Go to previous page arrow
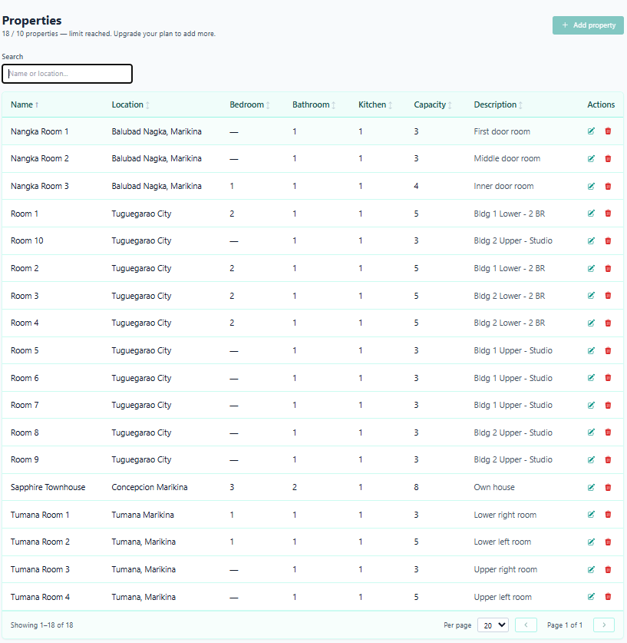 click(x=526, y=625)
